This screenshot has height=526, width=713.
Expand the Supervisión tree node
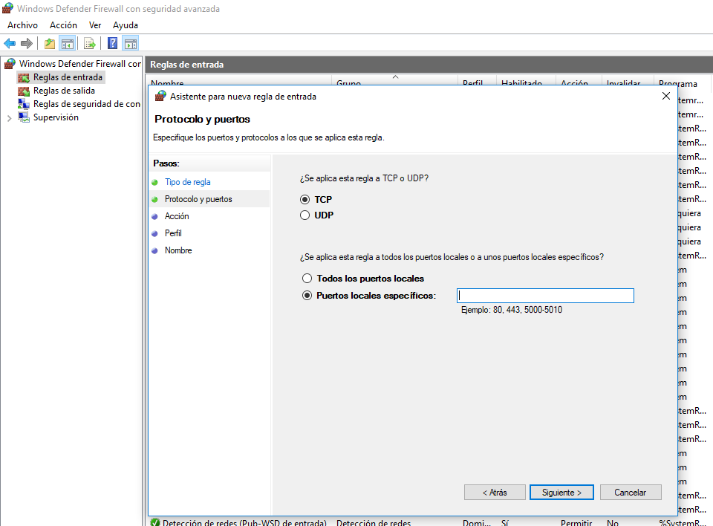pos(9,118)
